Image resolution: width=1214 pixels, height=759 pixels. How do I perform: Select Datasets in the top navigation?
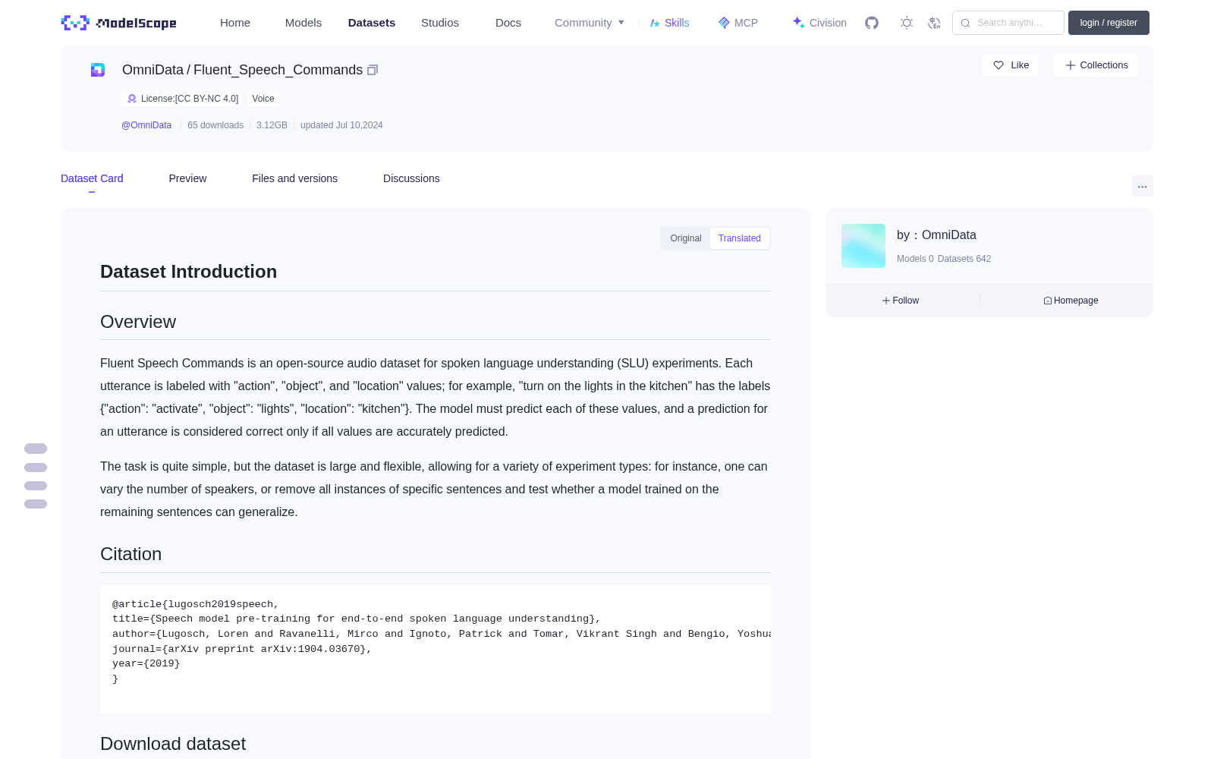tap(372, 23)
